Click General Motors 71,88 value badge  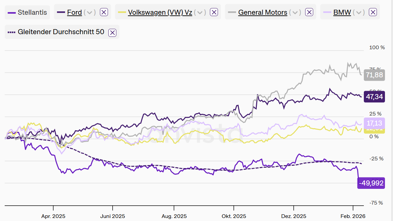pyautogui.click(x=374, y=75)
